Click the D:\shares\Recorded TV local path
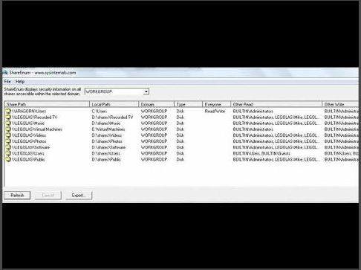Screen dimensions: 361x270 pyautogui.click(x=112, y=117)
